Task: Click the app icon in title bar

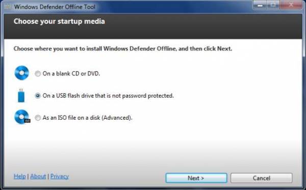Action: [8, 7]
